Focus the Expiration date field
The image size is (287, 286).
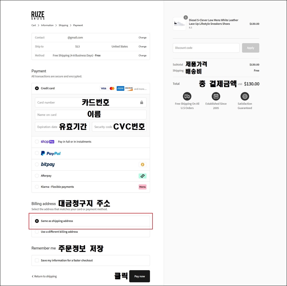62,127
